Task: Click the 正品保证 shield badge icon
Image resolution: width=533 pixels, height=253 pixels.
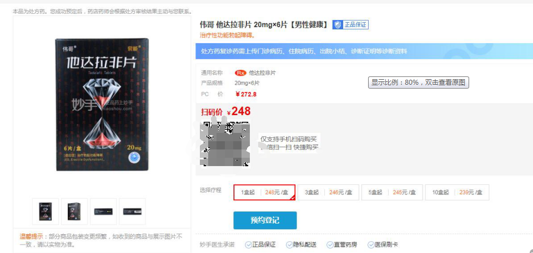Action: [x=337, y=25]
